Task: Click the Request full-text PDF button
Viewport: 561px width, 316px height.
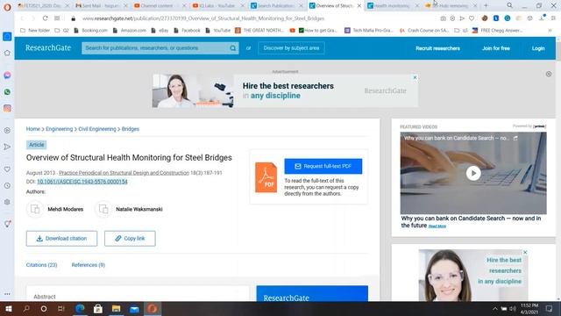Action: pyautogui.click(x=323, y=166)
